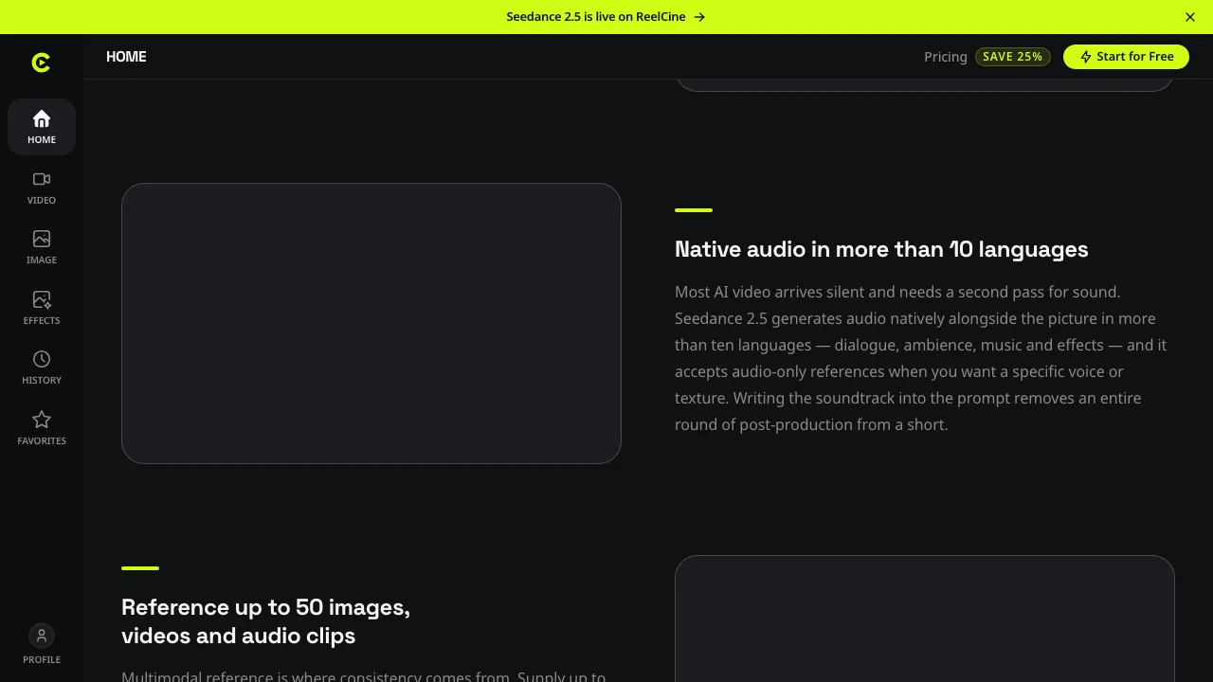Click the native audio video preview card
Screen dimensions: 1213x682
(x=371, y=323)
